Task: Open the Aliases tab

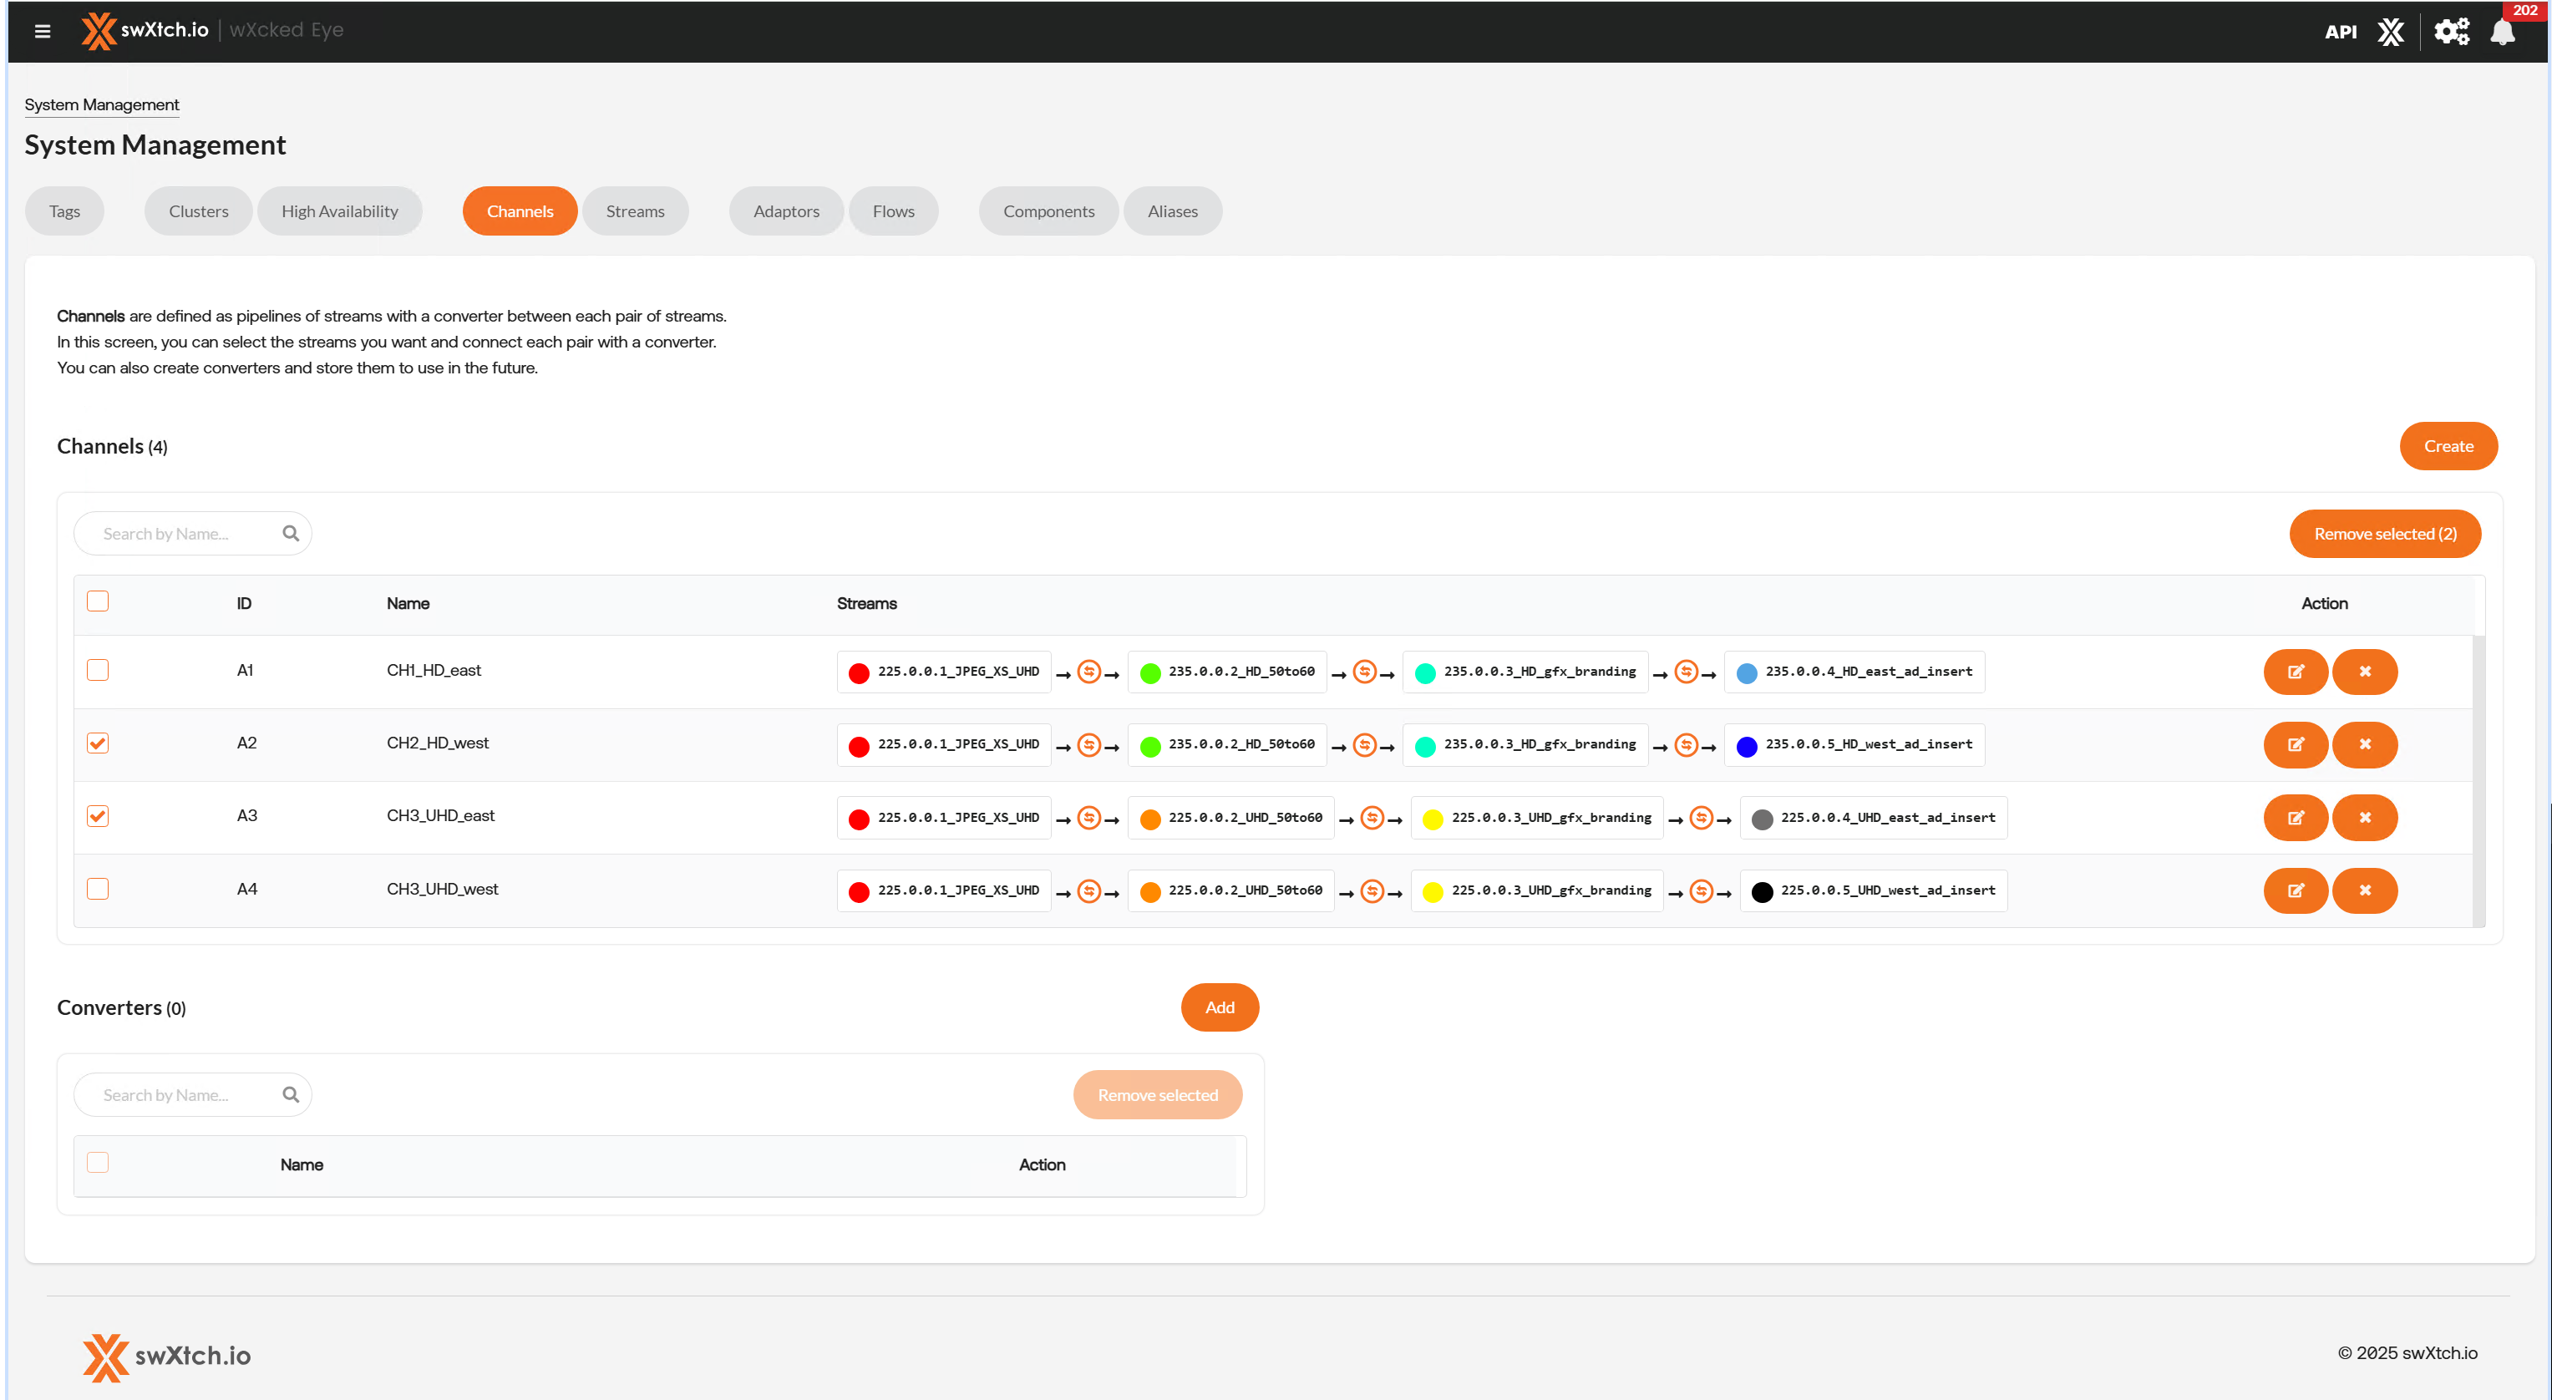Action: click(x=1172, y=211)
